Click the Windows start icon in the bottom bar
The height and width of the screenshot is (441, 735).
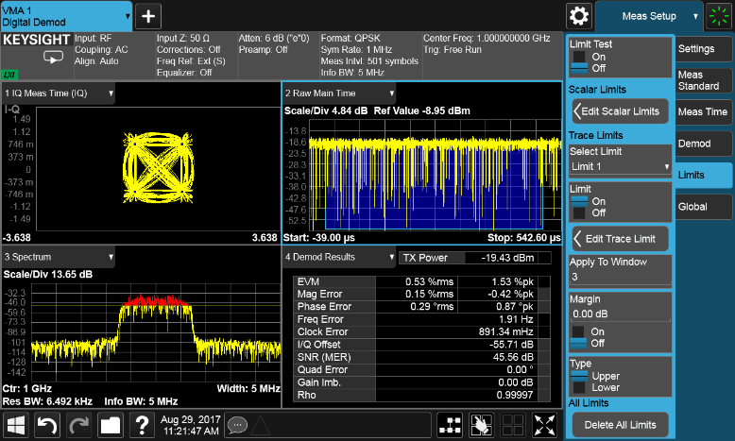pyautogui.click(x=16, y=424)
